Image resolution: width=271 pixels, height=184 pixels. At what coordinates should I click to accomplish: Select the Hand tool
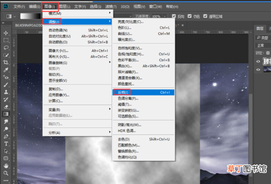pyautogui.click(x=6, y=166)
